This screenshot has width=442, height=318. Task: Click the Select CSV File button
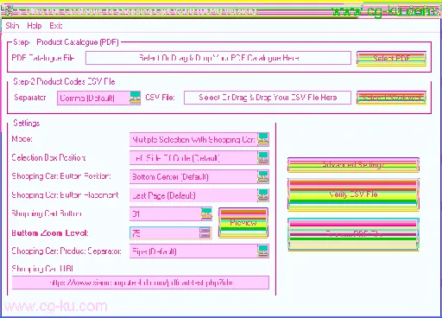tap(391, 98)
